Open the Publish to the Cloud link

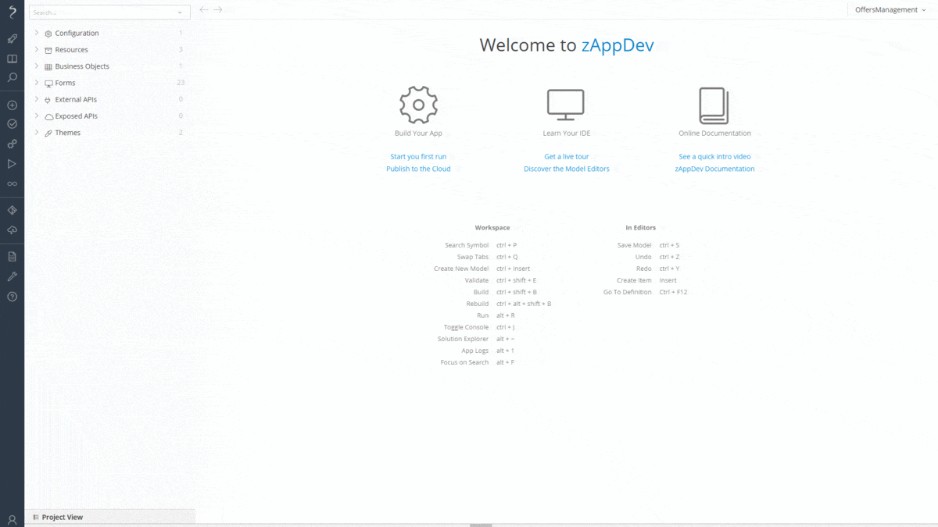[x=418, y=169]
